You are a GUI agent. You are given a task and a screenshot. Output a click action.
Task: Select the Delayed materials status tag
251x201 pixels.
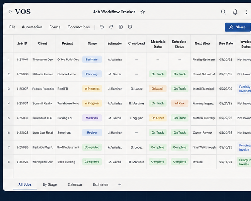pyautogui.click(x=158, y=89)
